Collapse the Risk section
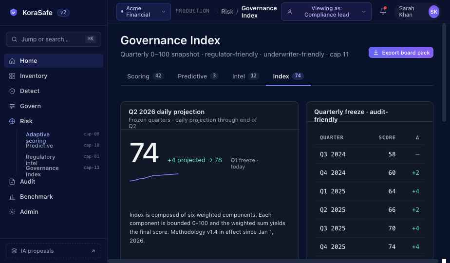This screenshot has width=450, height=263. pos(54,121)
